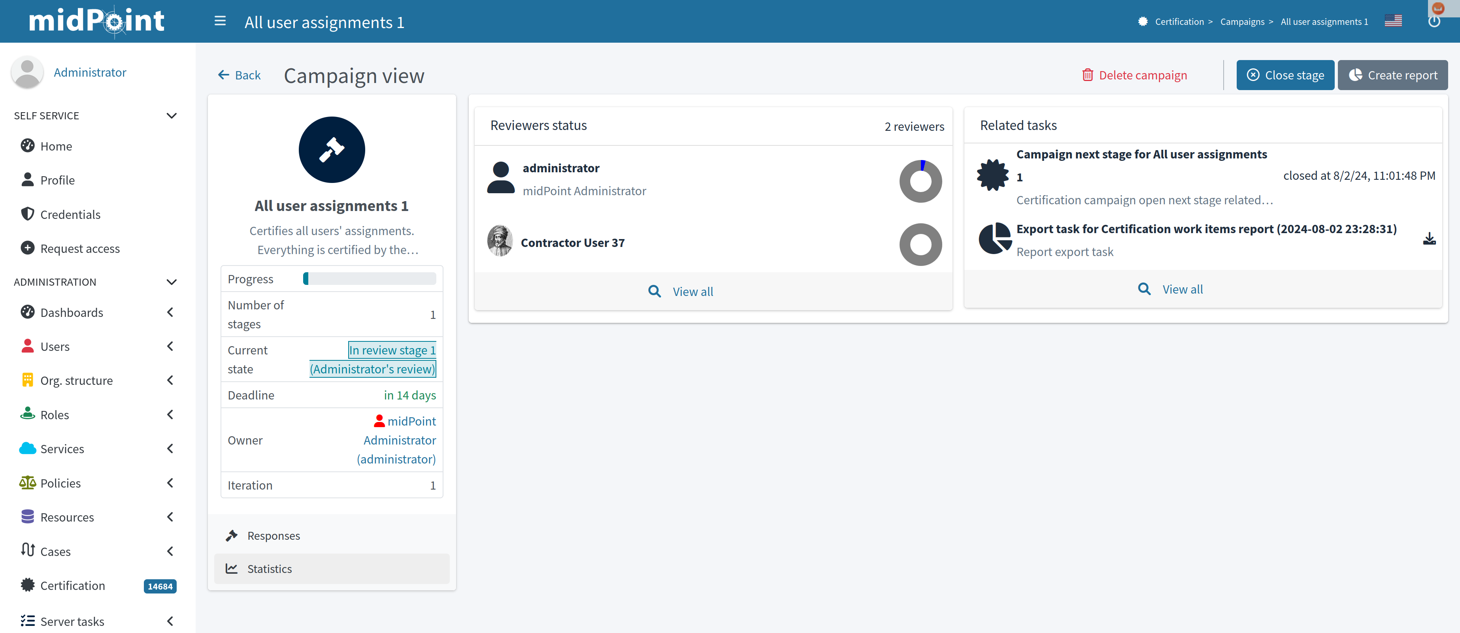Collapse the Administration section

[x=171, y=282]
